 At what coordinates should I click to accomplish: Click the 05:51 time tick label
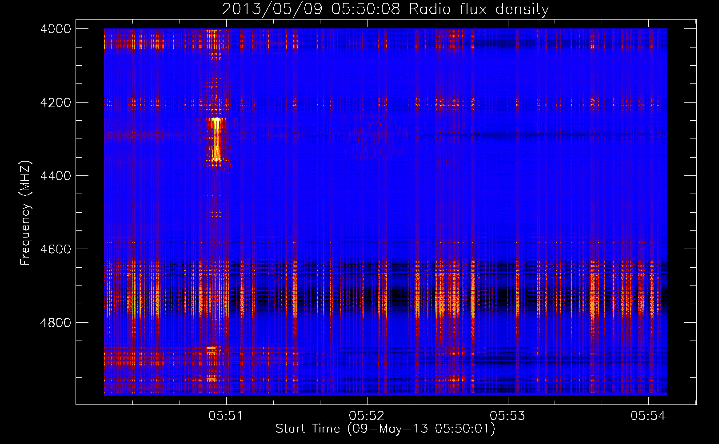pos(227,416)
